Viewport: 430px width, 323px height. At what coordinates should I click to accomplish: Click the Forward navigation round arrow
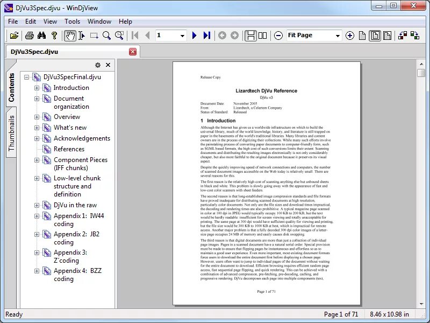(234, 36)
